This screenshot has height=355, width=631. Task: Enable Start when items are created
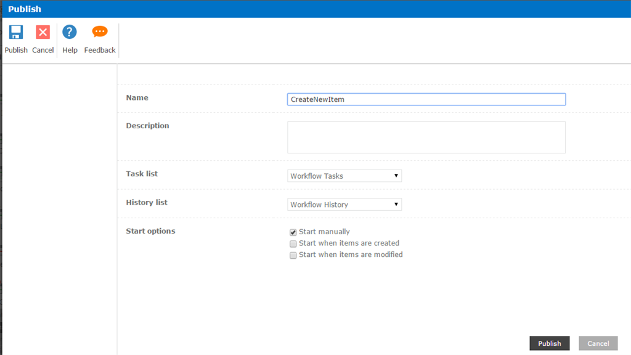coord(293,243)
